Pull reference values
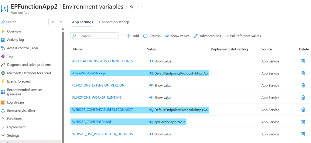Screen dimensions: 311x143 [x=243, y=36]
